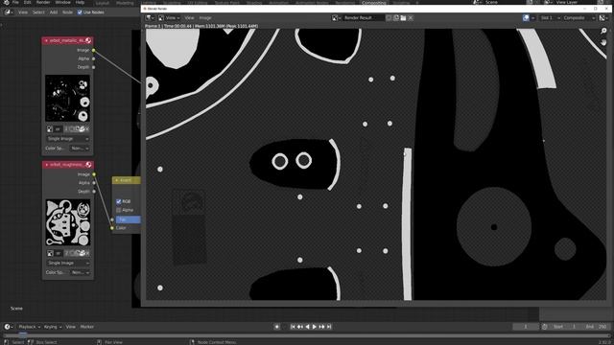Image resolution: width=614 pixels, height=345 pixels.
Task: Click the End frame value field
Action: click(597, 327)
